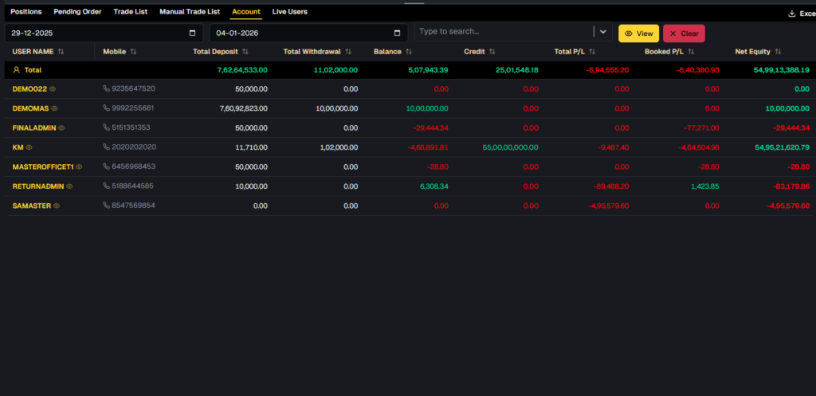Toggle the eye icon beside FINALADMIN
816x396 pixels.
[x=61, y=127]
